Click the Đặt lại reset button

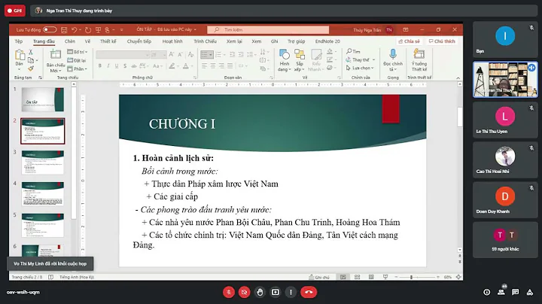[x=77, y=60]
